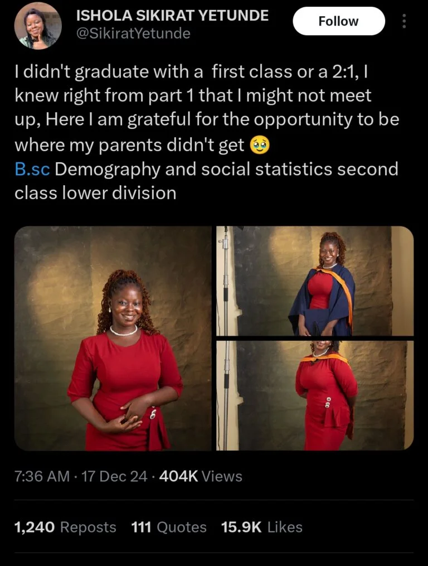The width and height of the screenshot is (428, 566).
Task: Click the @SikiratYetunde handle
Action: [x=133, y=33]
